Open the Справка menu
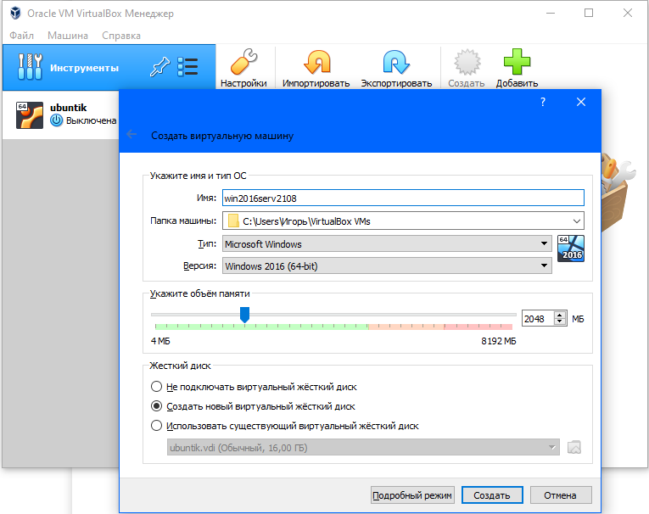Viewport: 649px width, 514px height. tap(121, 36)
